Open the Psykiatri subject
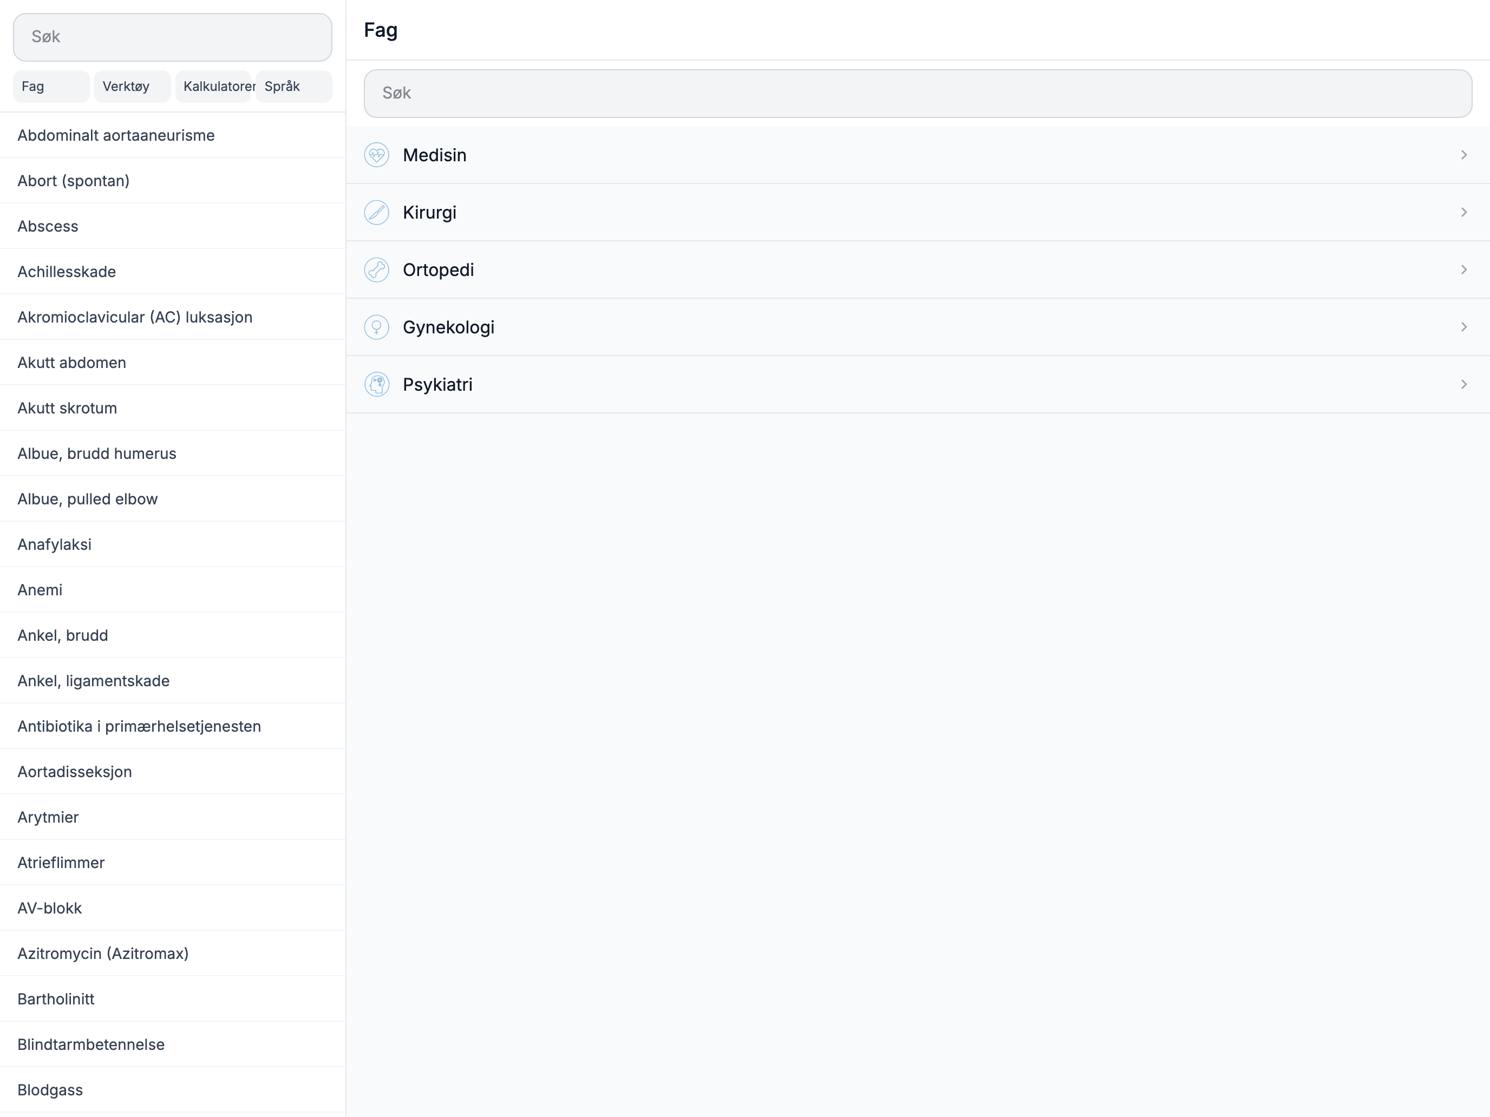This screenshot has height=1117, width=1490. (x=917, y=384)
